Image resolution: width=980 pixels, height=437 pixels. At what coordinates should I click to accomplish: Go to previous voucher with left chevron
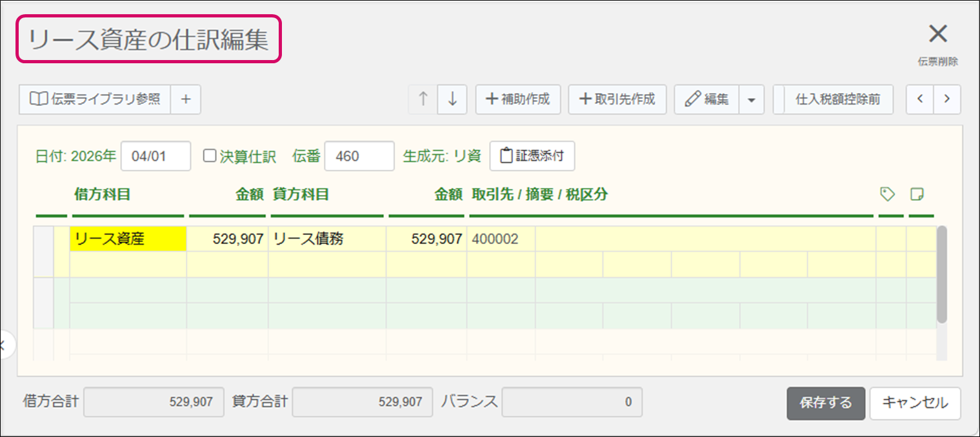point(920,99)
